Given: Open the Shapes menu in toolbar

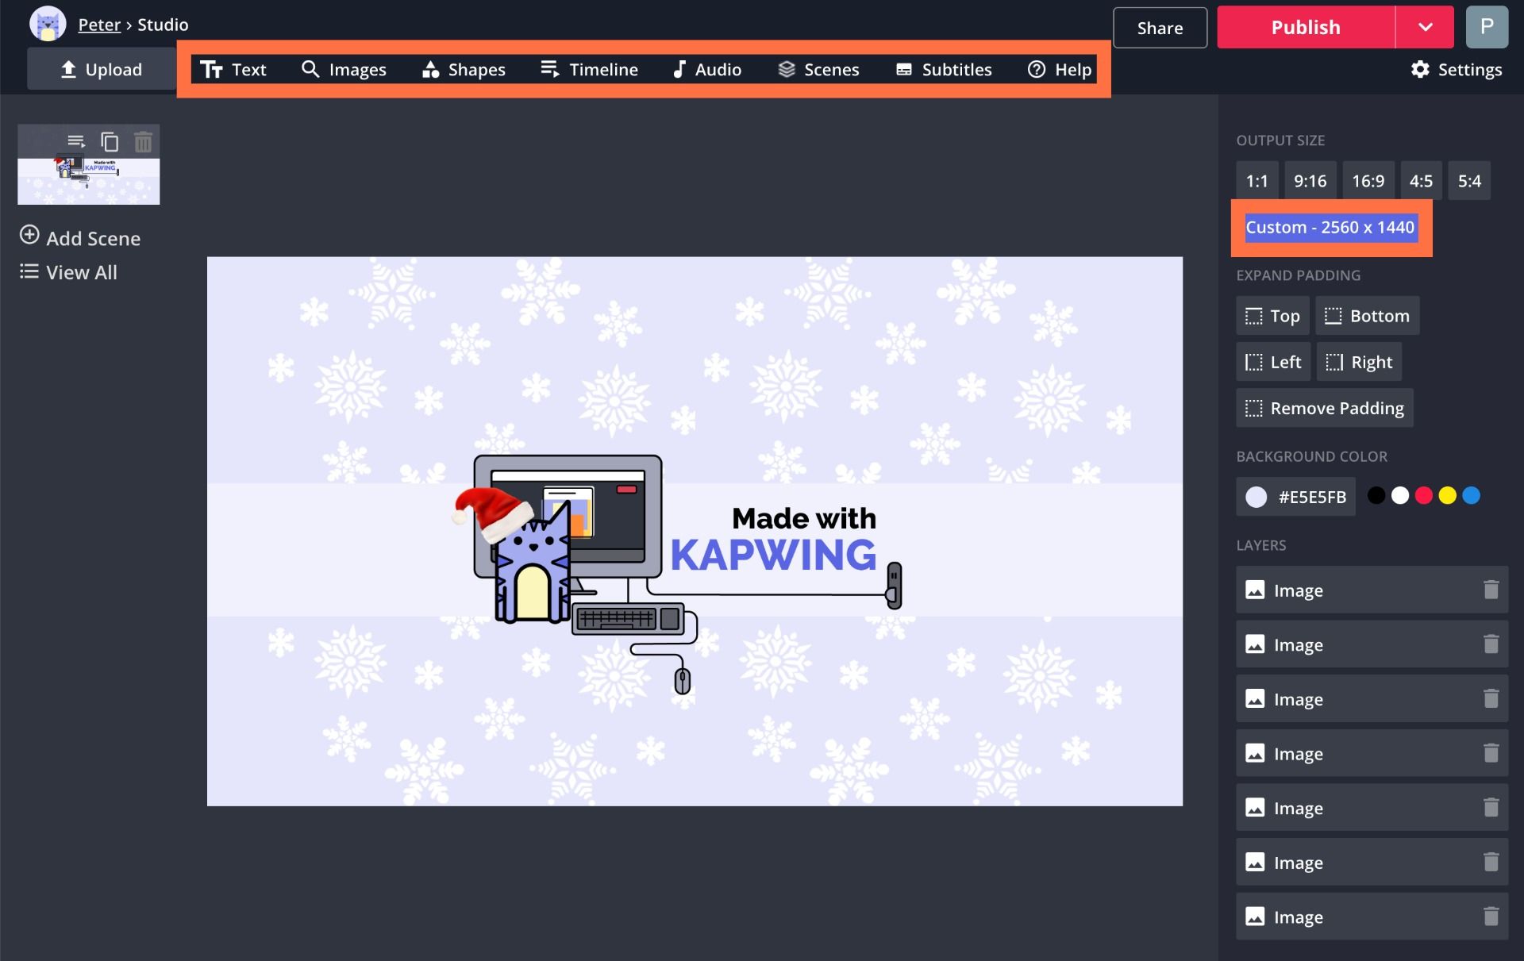Looking at the screenshot, I should [464, 70].
